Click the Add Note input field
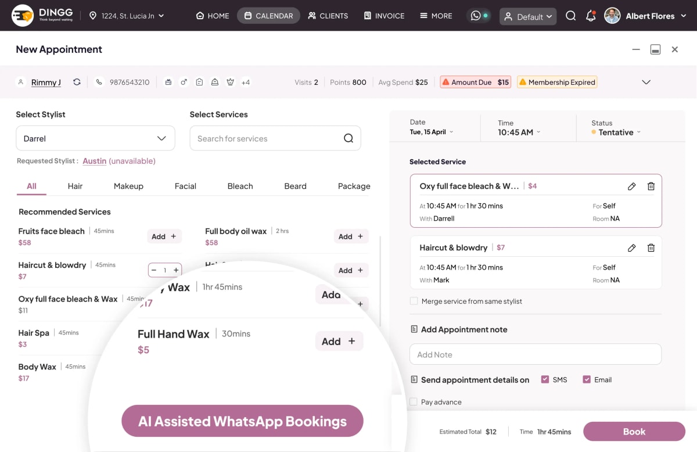The width and height of the screenshot is (697, 452). pyautogui.click(x=536, y=354)
